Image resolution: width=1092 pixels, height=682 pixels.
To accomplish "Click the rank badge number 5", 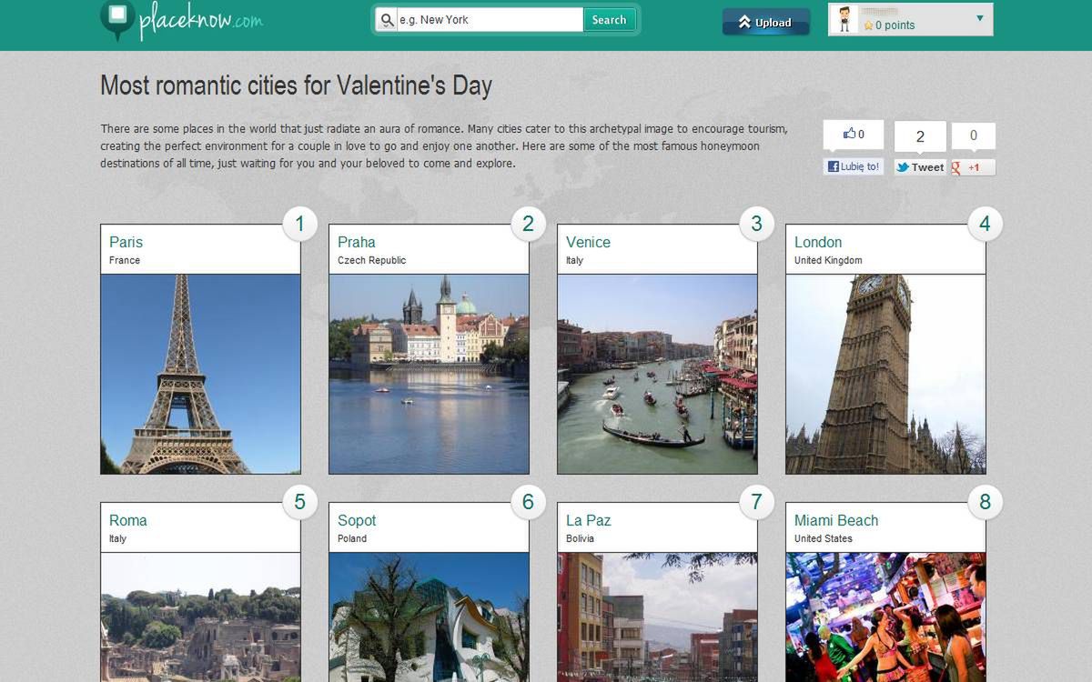I will (x=300, y=502).
